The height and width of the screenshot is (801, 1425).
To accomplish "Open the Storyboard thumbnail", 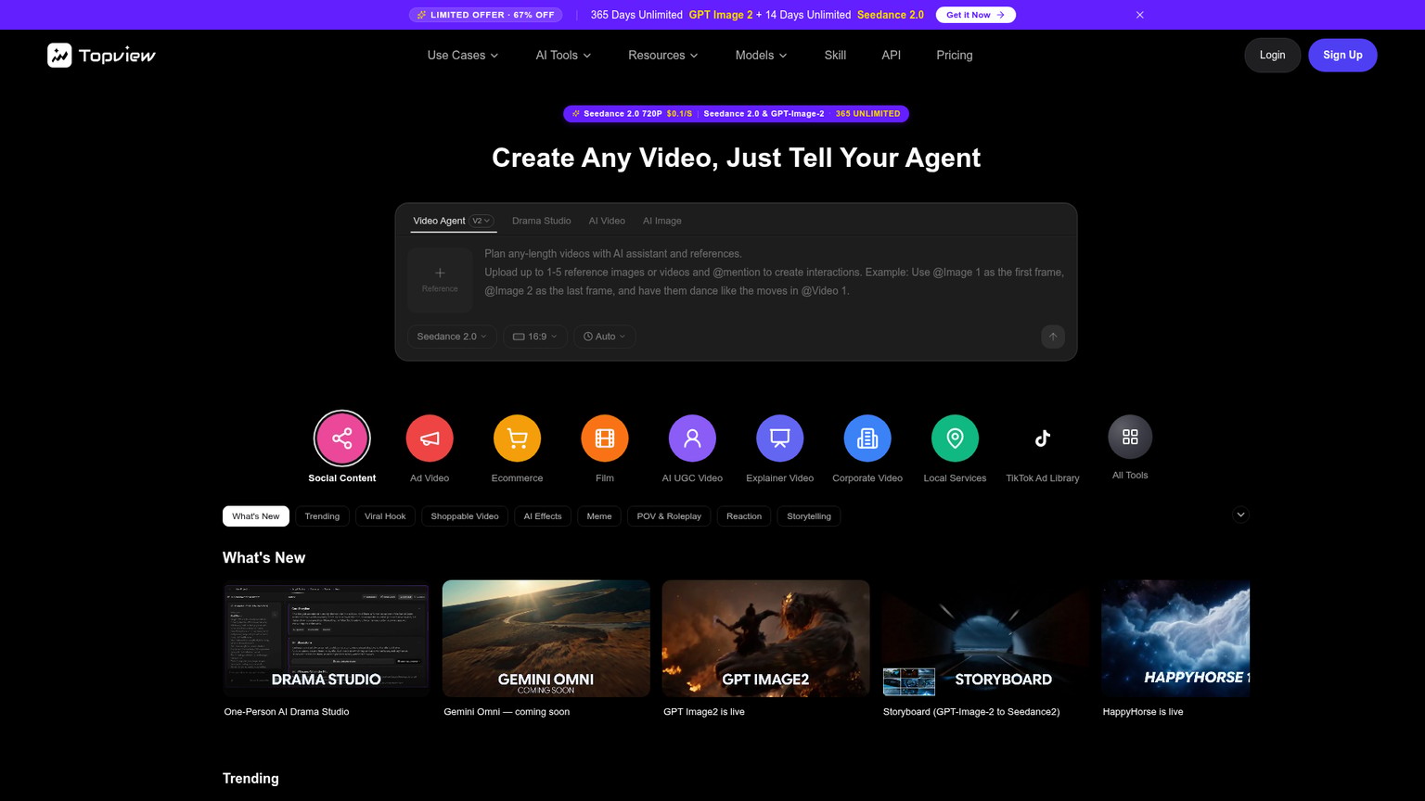I will click(986, 639).
